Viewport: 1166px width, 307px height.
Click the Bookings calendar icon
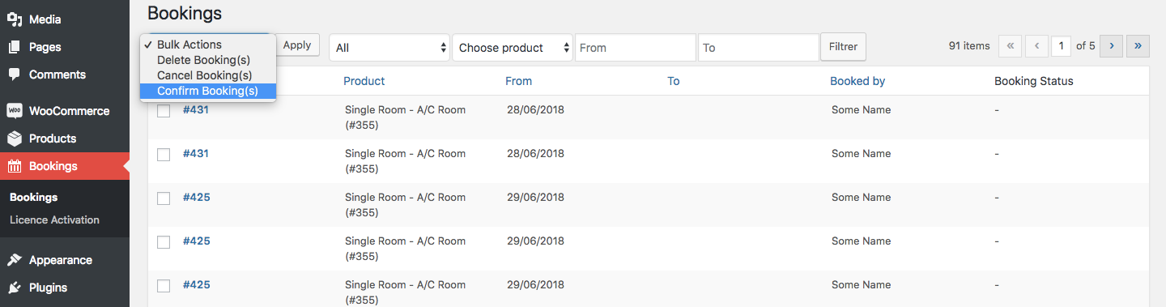click(15, 166)
